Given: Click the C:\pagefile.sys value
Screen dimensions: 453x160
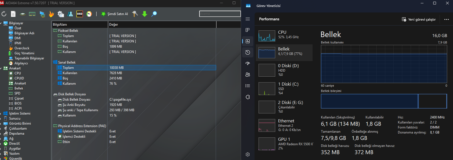Looking at the screenshot, I should 120,100.
